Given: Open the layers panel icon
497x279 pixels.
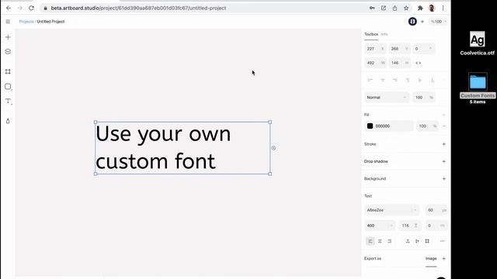Looking at the screenshot, I should tap(8, 51).
